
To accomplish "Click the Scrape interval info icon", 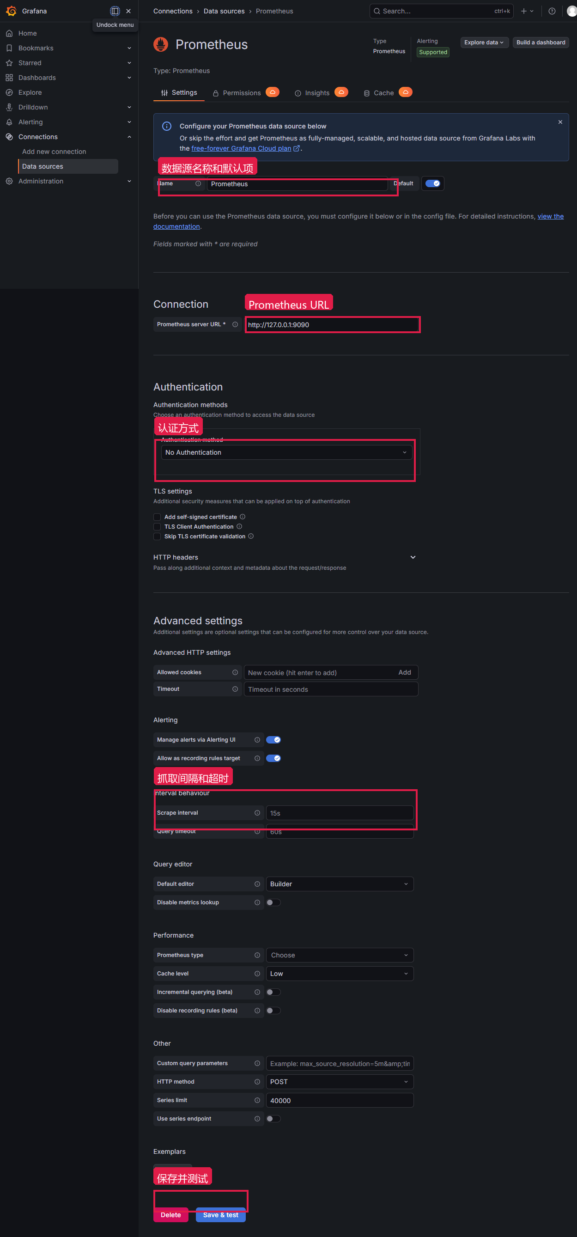I will pos(257,813).
